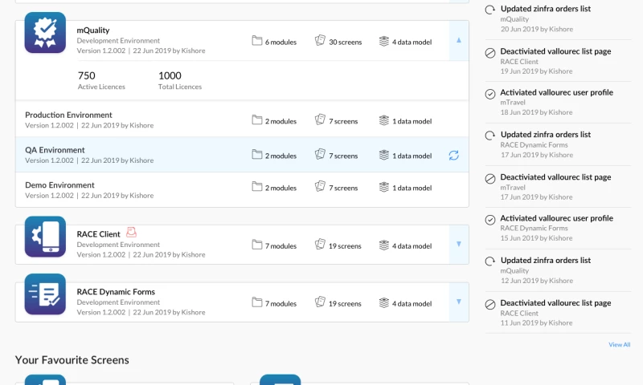This screenshot has height=385, width=643.
Task: Click the QA Environment sync refresh icon
Action: (453, 156)
